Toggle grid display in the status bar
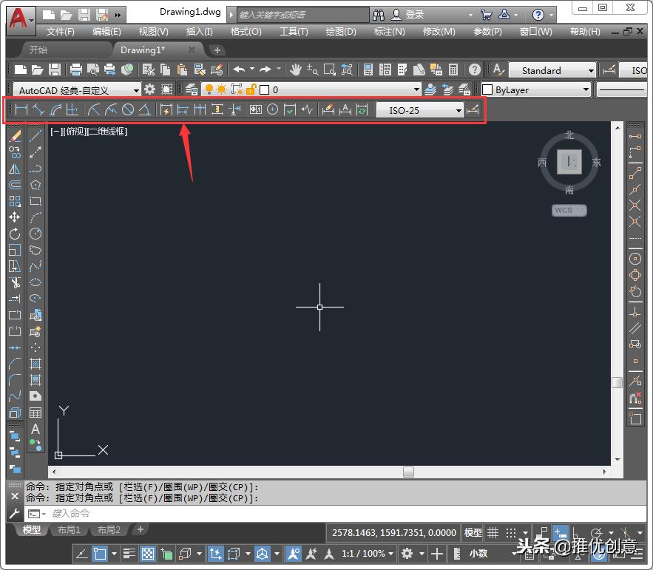Viewport: 653px width, 570px height. 493,532
